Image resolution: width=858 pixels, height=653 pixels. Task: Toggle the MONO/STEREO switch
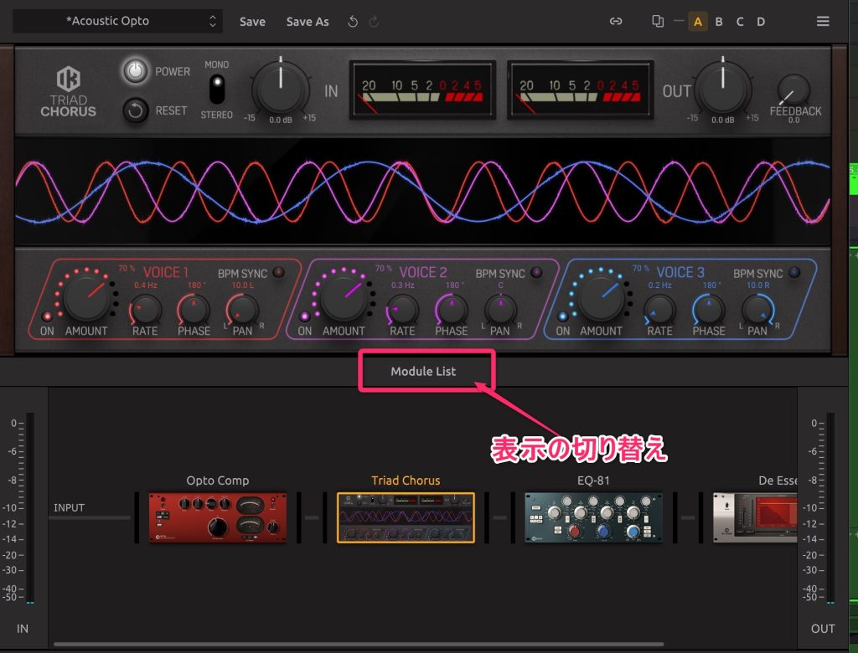(x=217, y=89)
